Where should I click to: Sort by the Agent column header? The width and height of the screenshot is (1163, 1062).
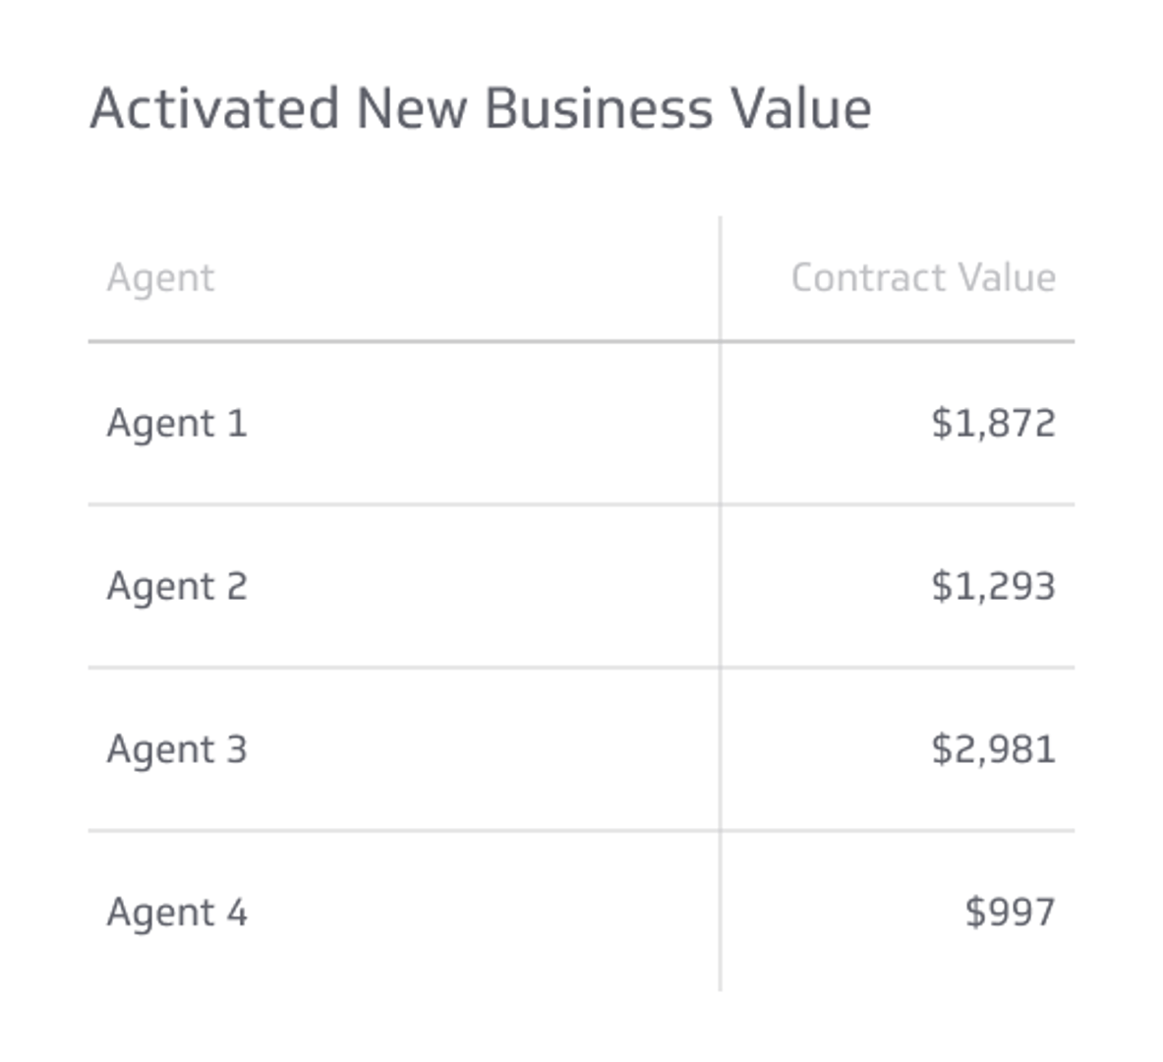160,278
